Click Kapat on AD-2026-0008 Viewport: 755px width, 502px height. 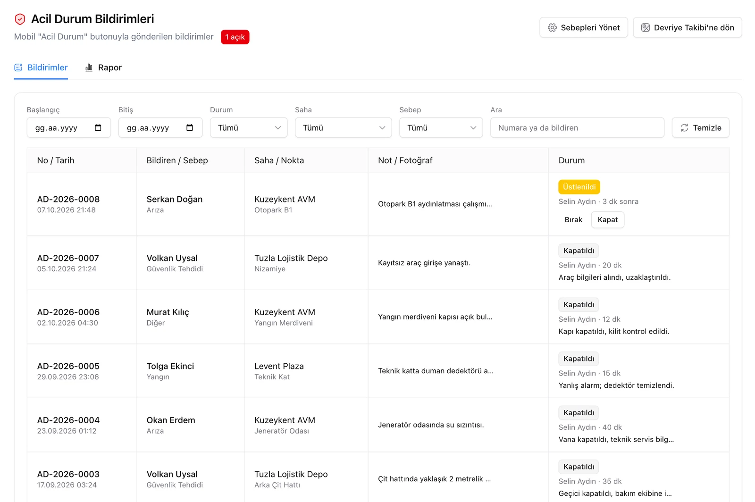tap(608, 220)
